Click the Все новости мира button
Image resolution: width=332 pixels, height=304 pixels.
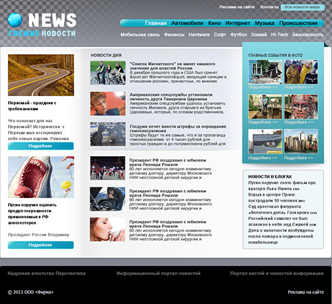click(302, 7)
